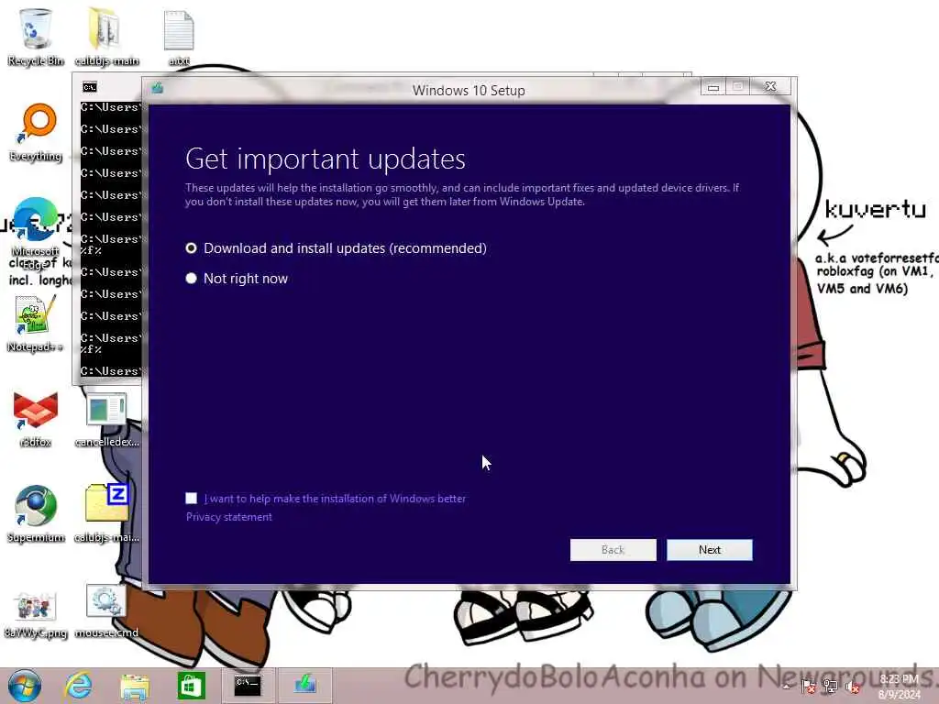Image resolution: width=939 pixels, height=704 pixels.
Task: Switch to Command Prompt taskbar button
Action: click(x=248, y=686)
